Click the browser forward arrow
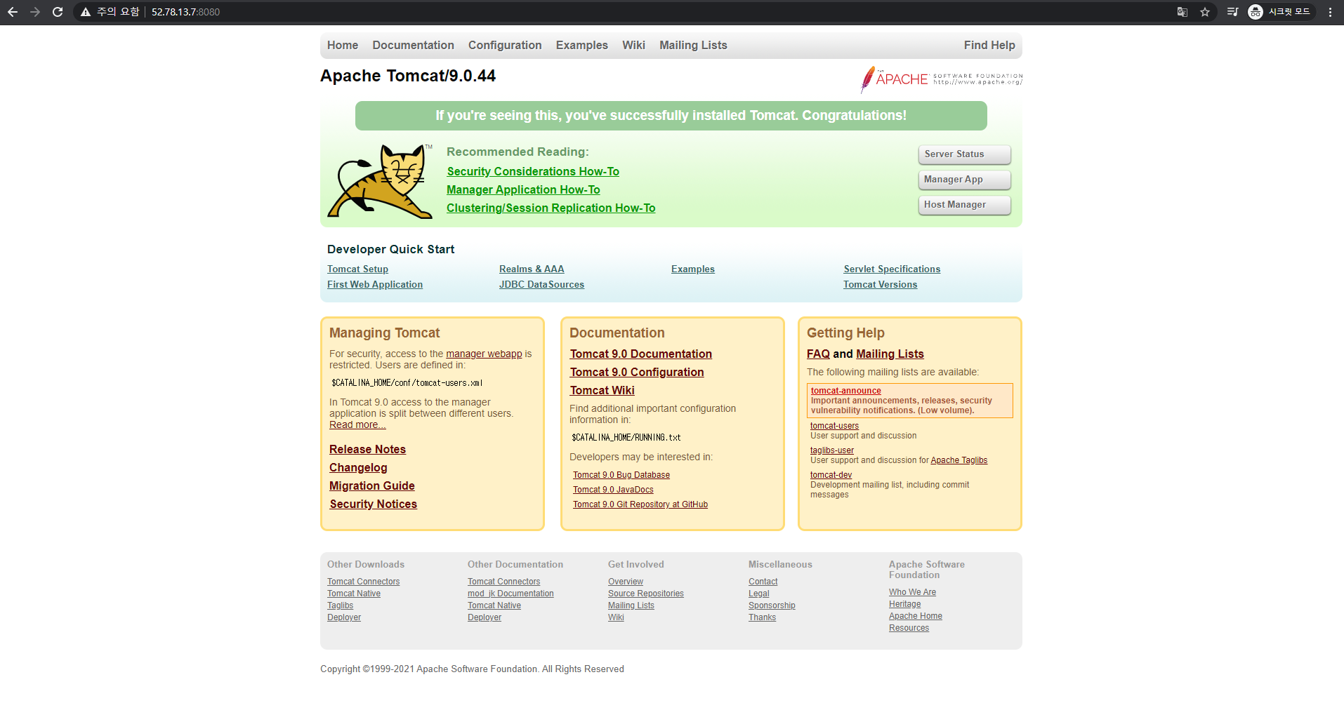The image size is (1344, 703). (35, 12)
